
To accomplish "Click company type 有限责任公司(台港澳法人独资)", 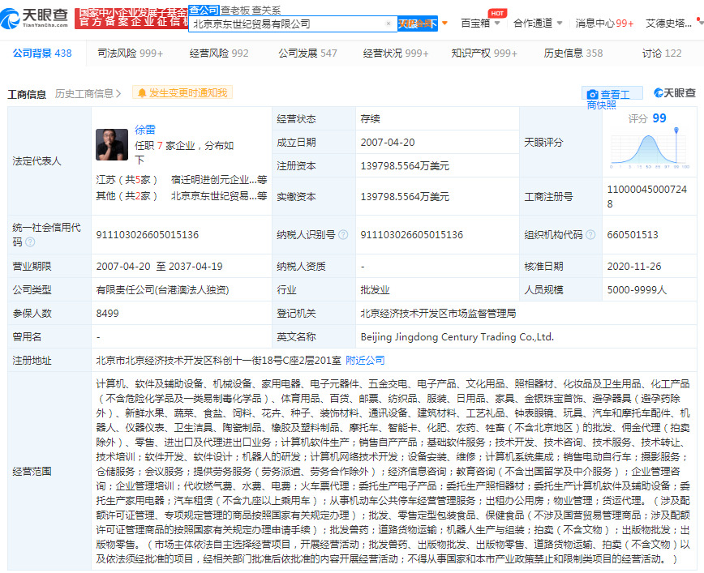I will (x=162, y=290).
